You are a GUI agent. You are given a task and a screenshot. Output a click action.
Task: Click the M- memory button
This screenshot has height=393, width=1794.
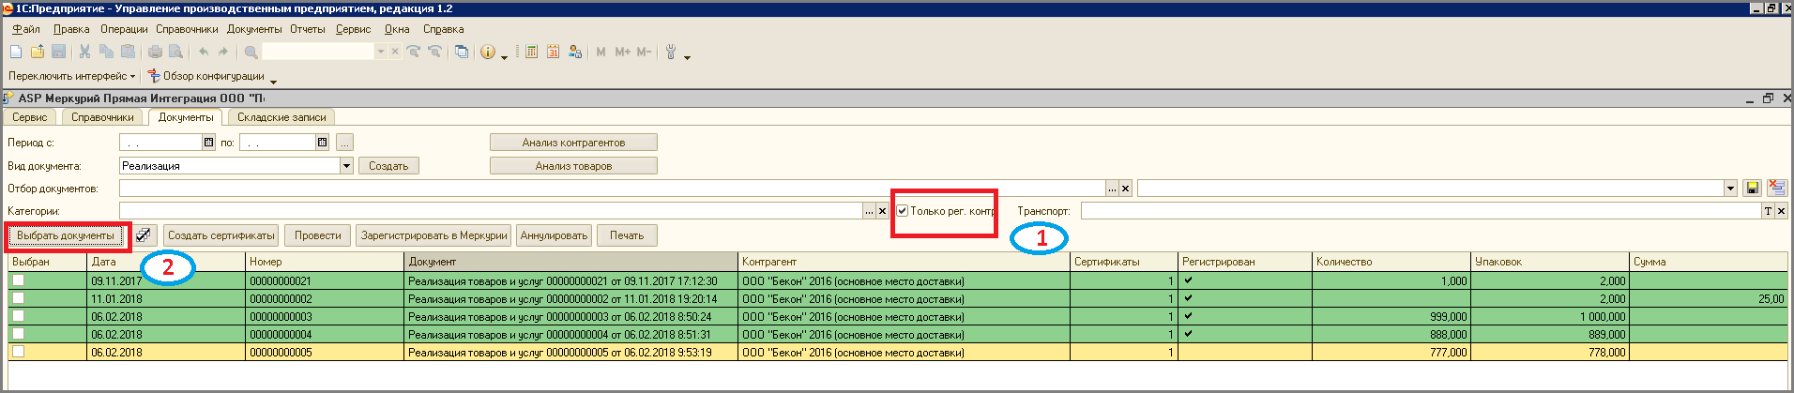(x=644, y=52)
